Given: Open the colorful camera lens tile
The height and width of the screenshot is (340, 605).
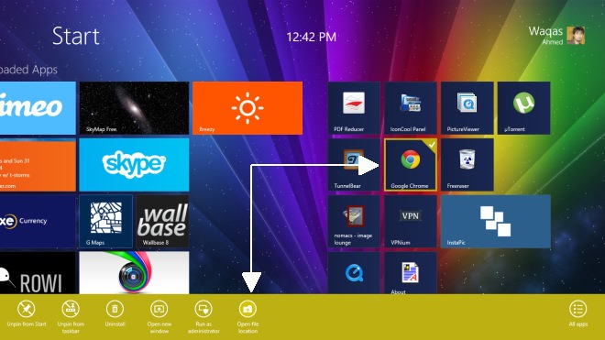Looking at the screenshot, I should point(134,273).
